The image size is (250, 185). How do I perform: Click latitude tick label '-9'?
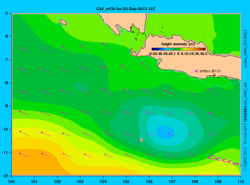coord(6,106)
